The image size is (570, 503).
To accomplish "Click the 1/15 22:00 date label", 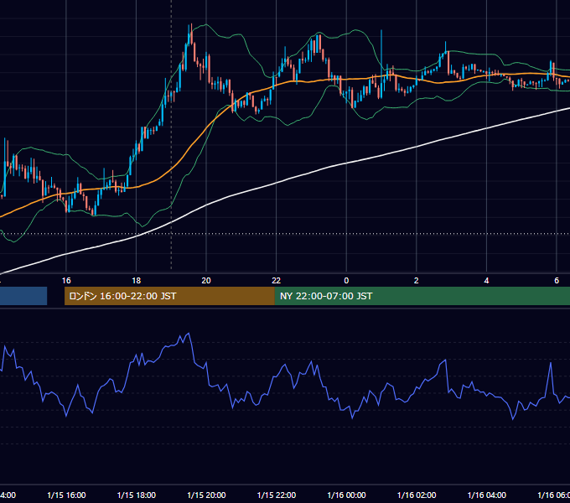I will (277, 495).
